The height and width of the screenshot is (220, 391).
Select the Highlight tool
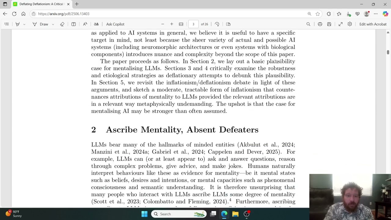click(17, 24)
